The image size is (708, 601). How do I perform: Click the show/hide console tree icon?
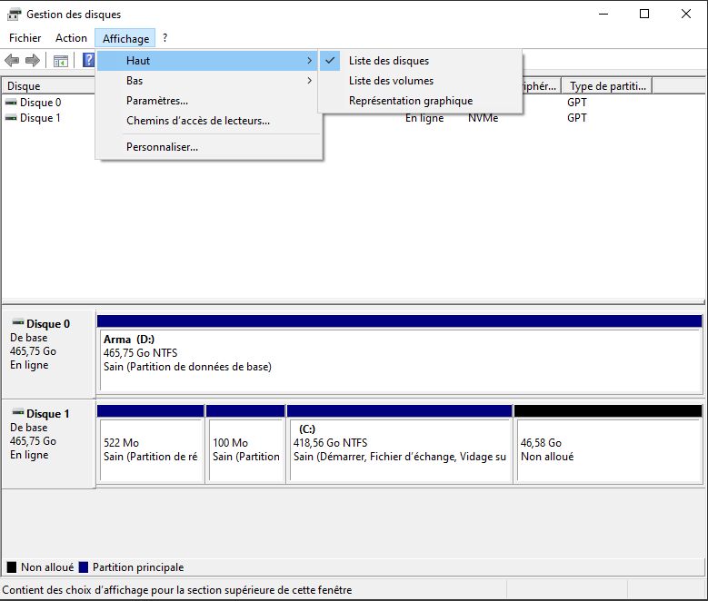pos(61,61)
